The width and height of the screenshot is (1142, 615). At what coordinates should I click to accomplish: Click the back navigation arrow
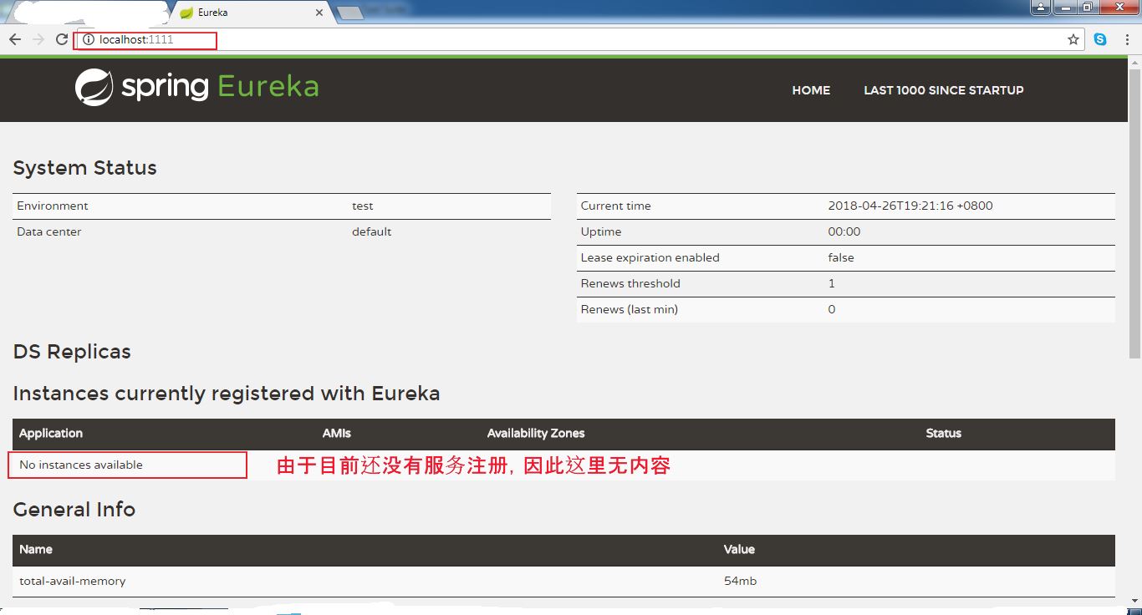(x=14, y=38)
